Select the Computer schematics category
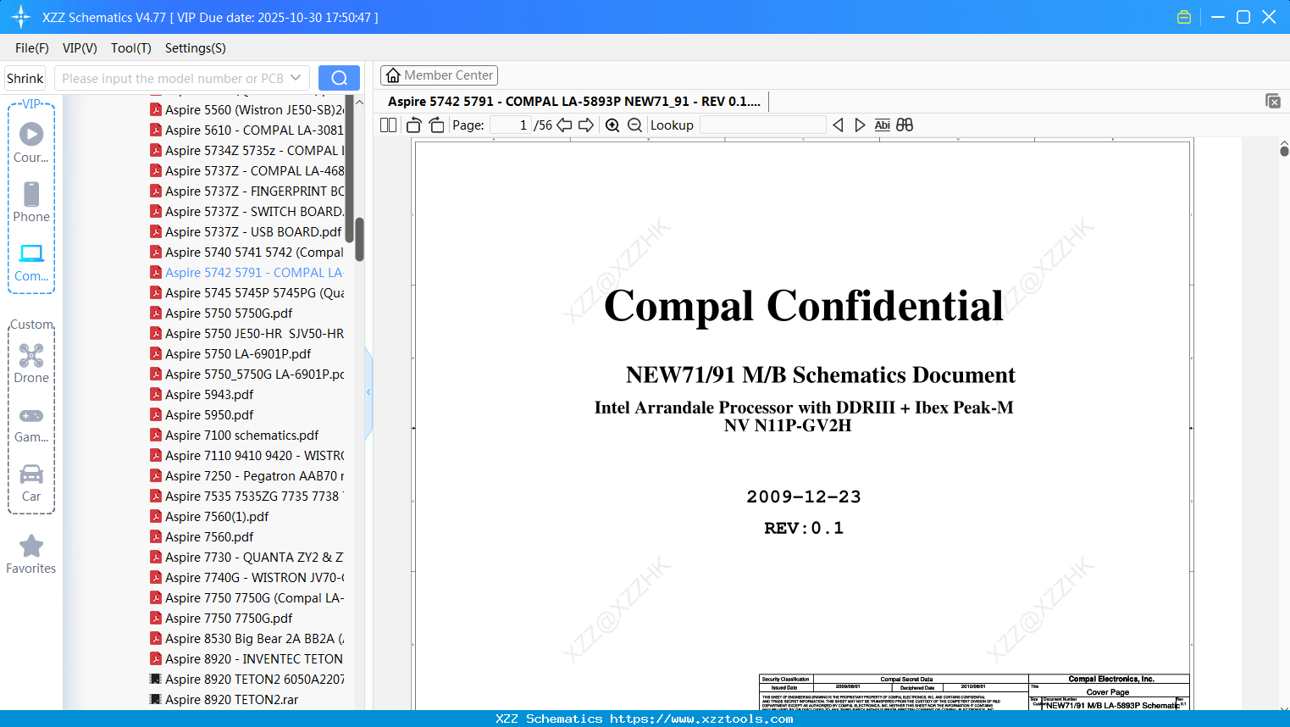Screen dimensions: 1290x727 [x=31, y=262]
